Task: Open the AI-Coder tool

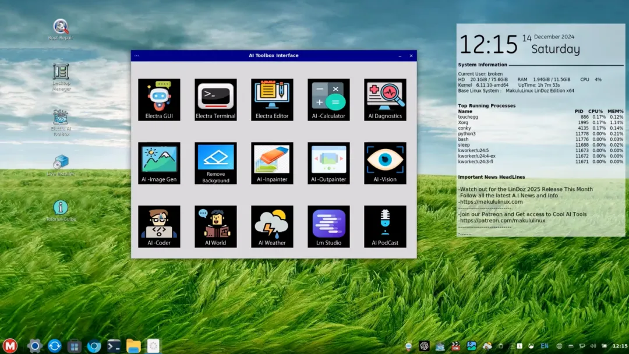Action: tap(159, 226)
